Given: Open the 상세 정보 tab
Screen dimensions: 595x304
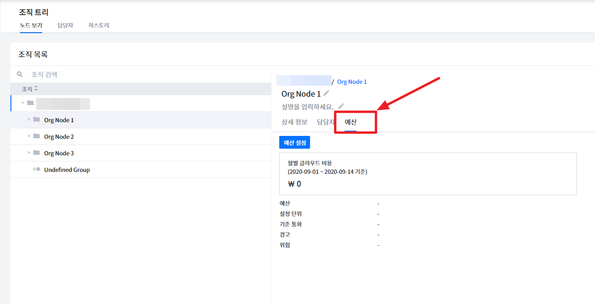Looking at the screenshot, I should (x=294, y=122).
